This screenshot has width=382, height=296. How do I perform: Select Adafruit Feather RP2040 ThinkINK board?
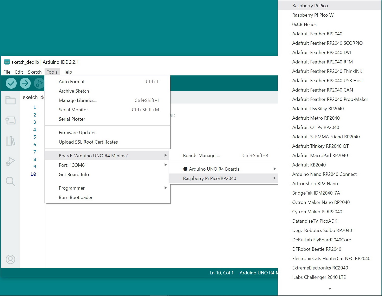coord(330,71)
